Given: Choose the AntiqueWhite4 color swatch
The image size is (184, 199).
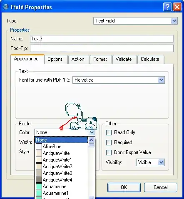Looking at the screenshot, I should [x=39, y=180].
